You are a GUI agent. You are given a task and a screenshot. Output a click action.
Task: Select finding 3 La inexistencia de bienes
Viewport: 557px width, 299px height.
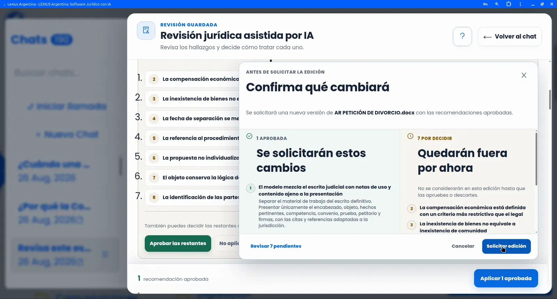coord(192,99)
